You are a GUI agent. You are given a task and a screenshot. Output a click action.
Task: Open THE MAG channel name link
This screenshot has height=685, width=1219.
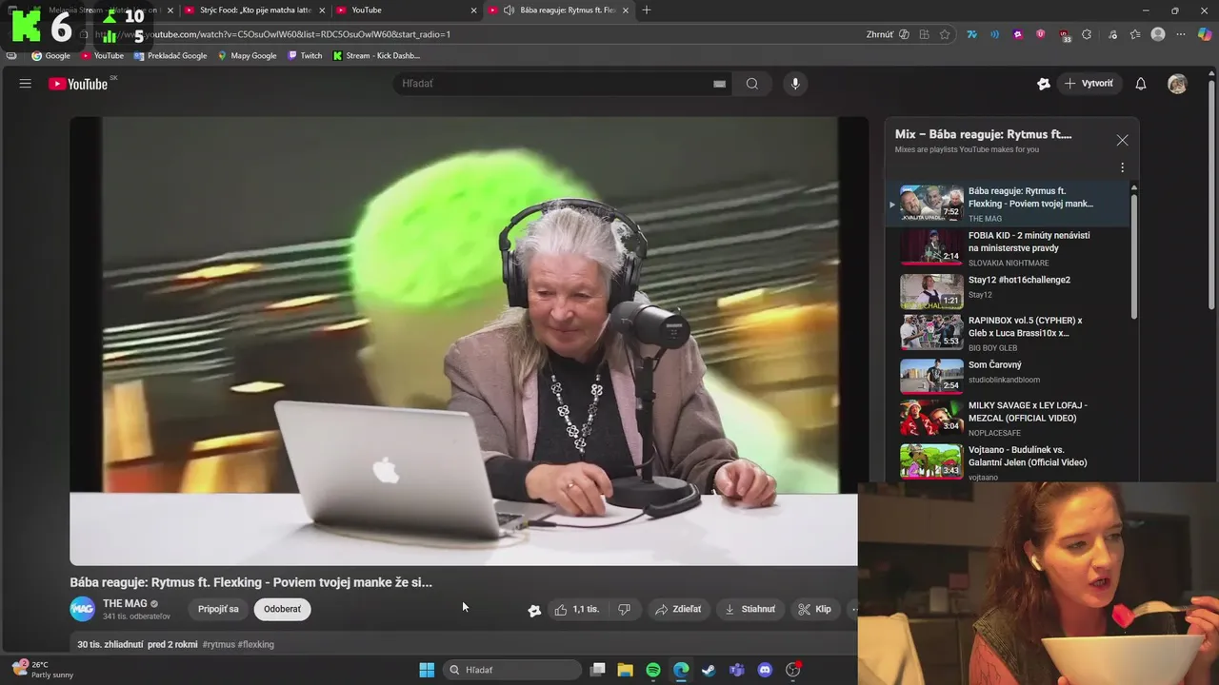[125, 603]
